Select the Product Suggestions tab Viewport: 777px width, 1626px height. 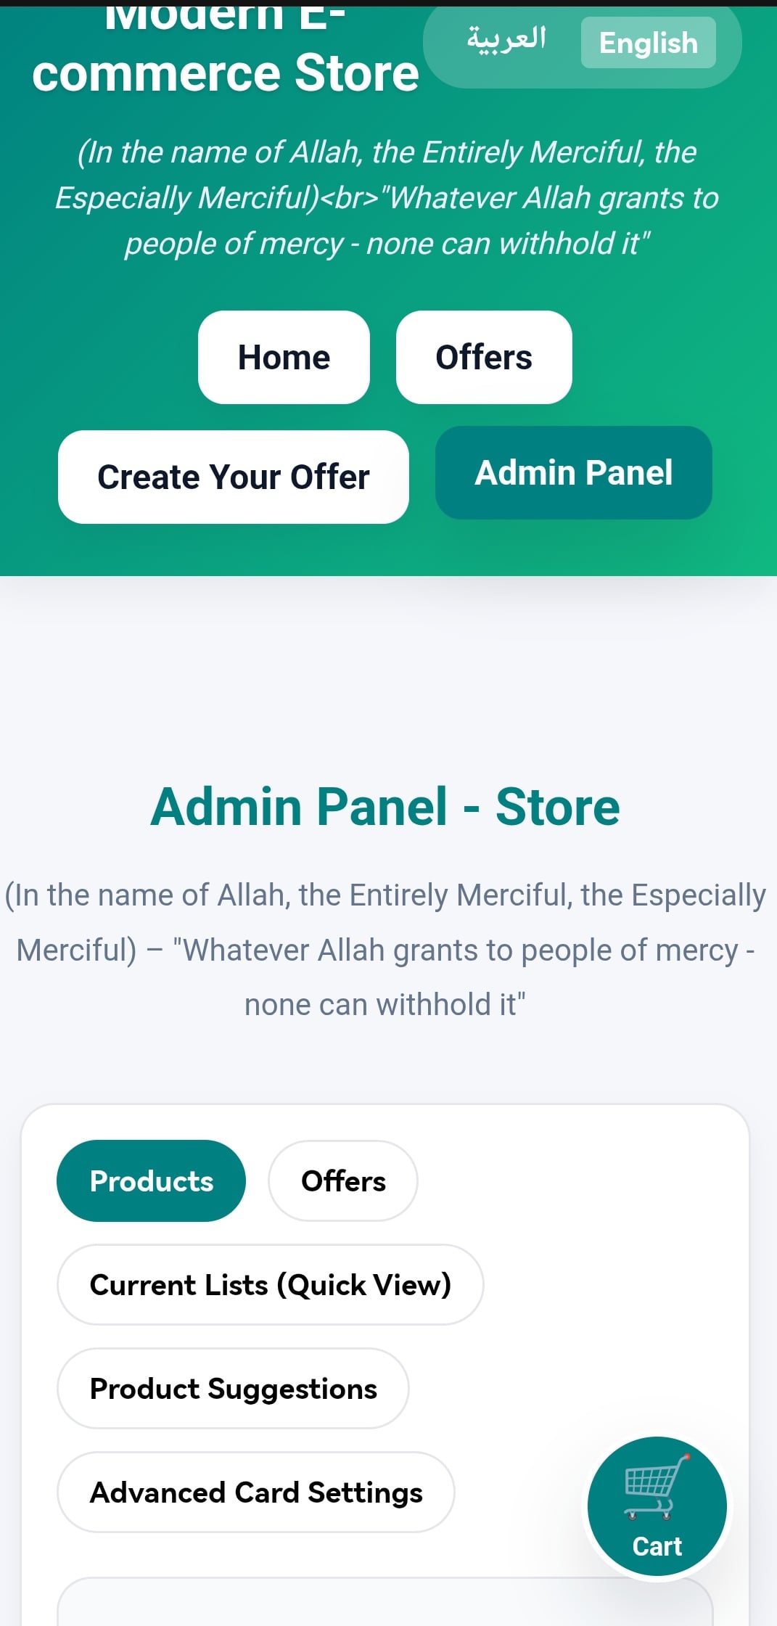tap(233, 1389)
